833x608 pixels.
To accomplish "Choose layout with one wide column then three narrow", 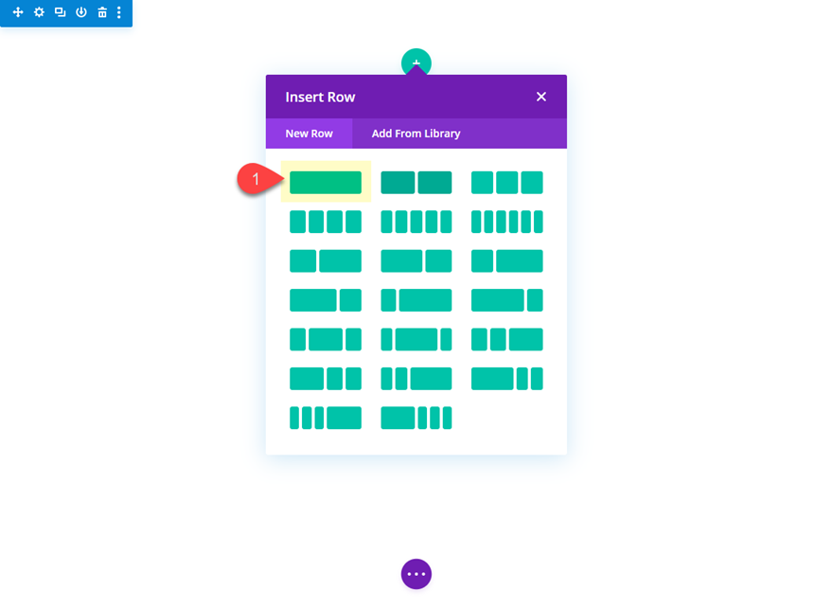I will click(416, 418).
